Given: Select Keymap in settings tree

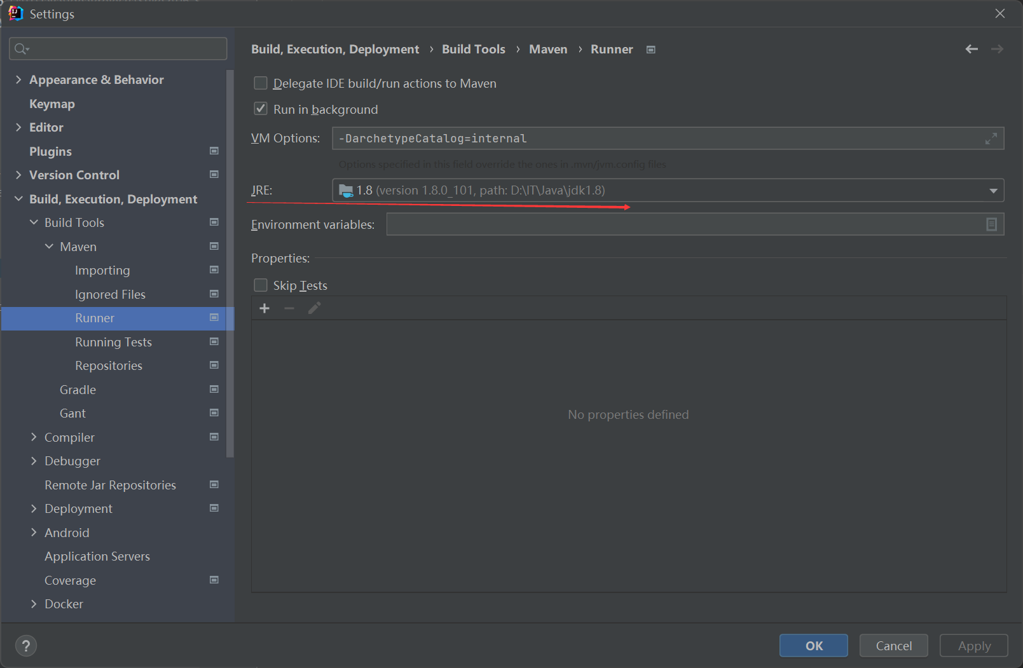Looking at the screenshot, I should pos(52,104).
